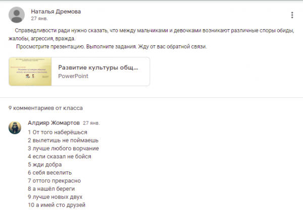Click Алдияр Жомартов's profile avatar
The height and width of the screenshot is (210, 303).
15,127
